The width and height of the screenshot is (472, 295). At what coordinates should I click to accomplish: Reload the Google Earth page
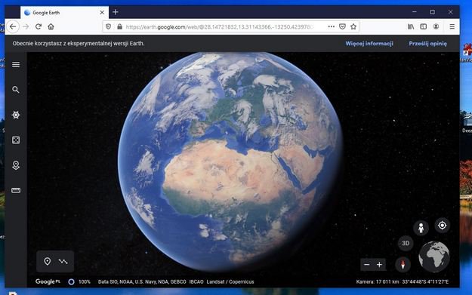click(x=39, y=26)
